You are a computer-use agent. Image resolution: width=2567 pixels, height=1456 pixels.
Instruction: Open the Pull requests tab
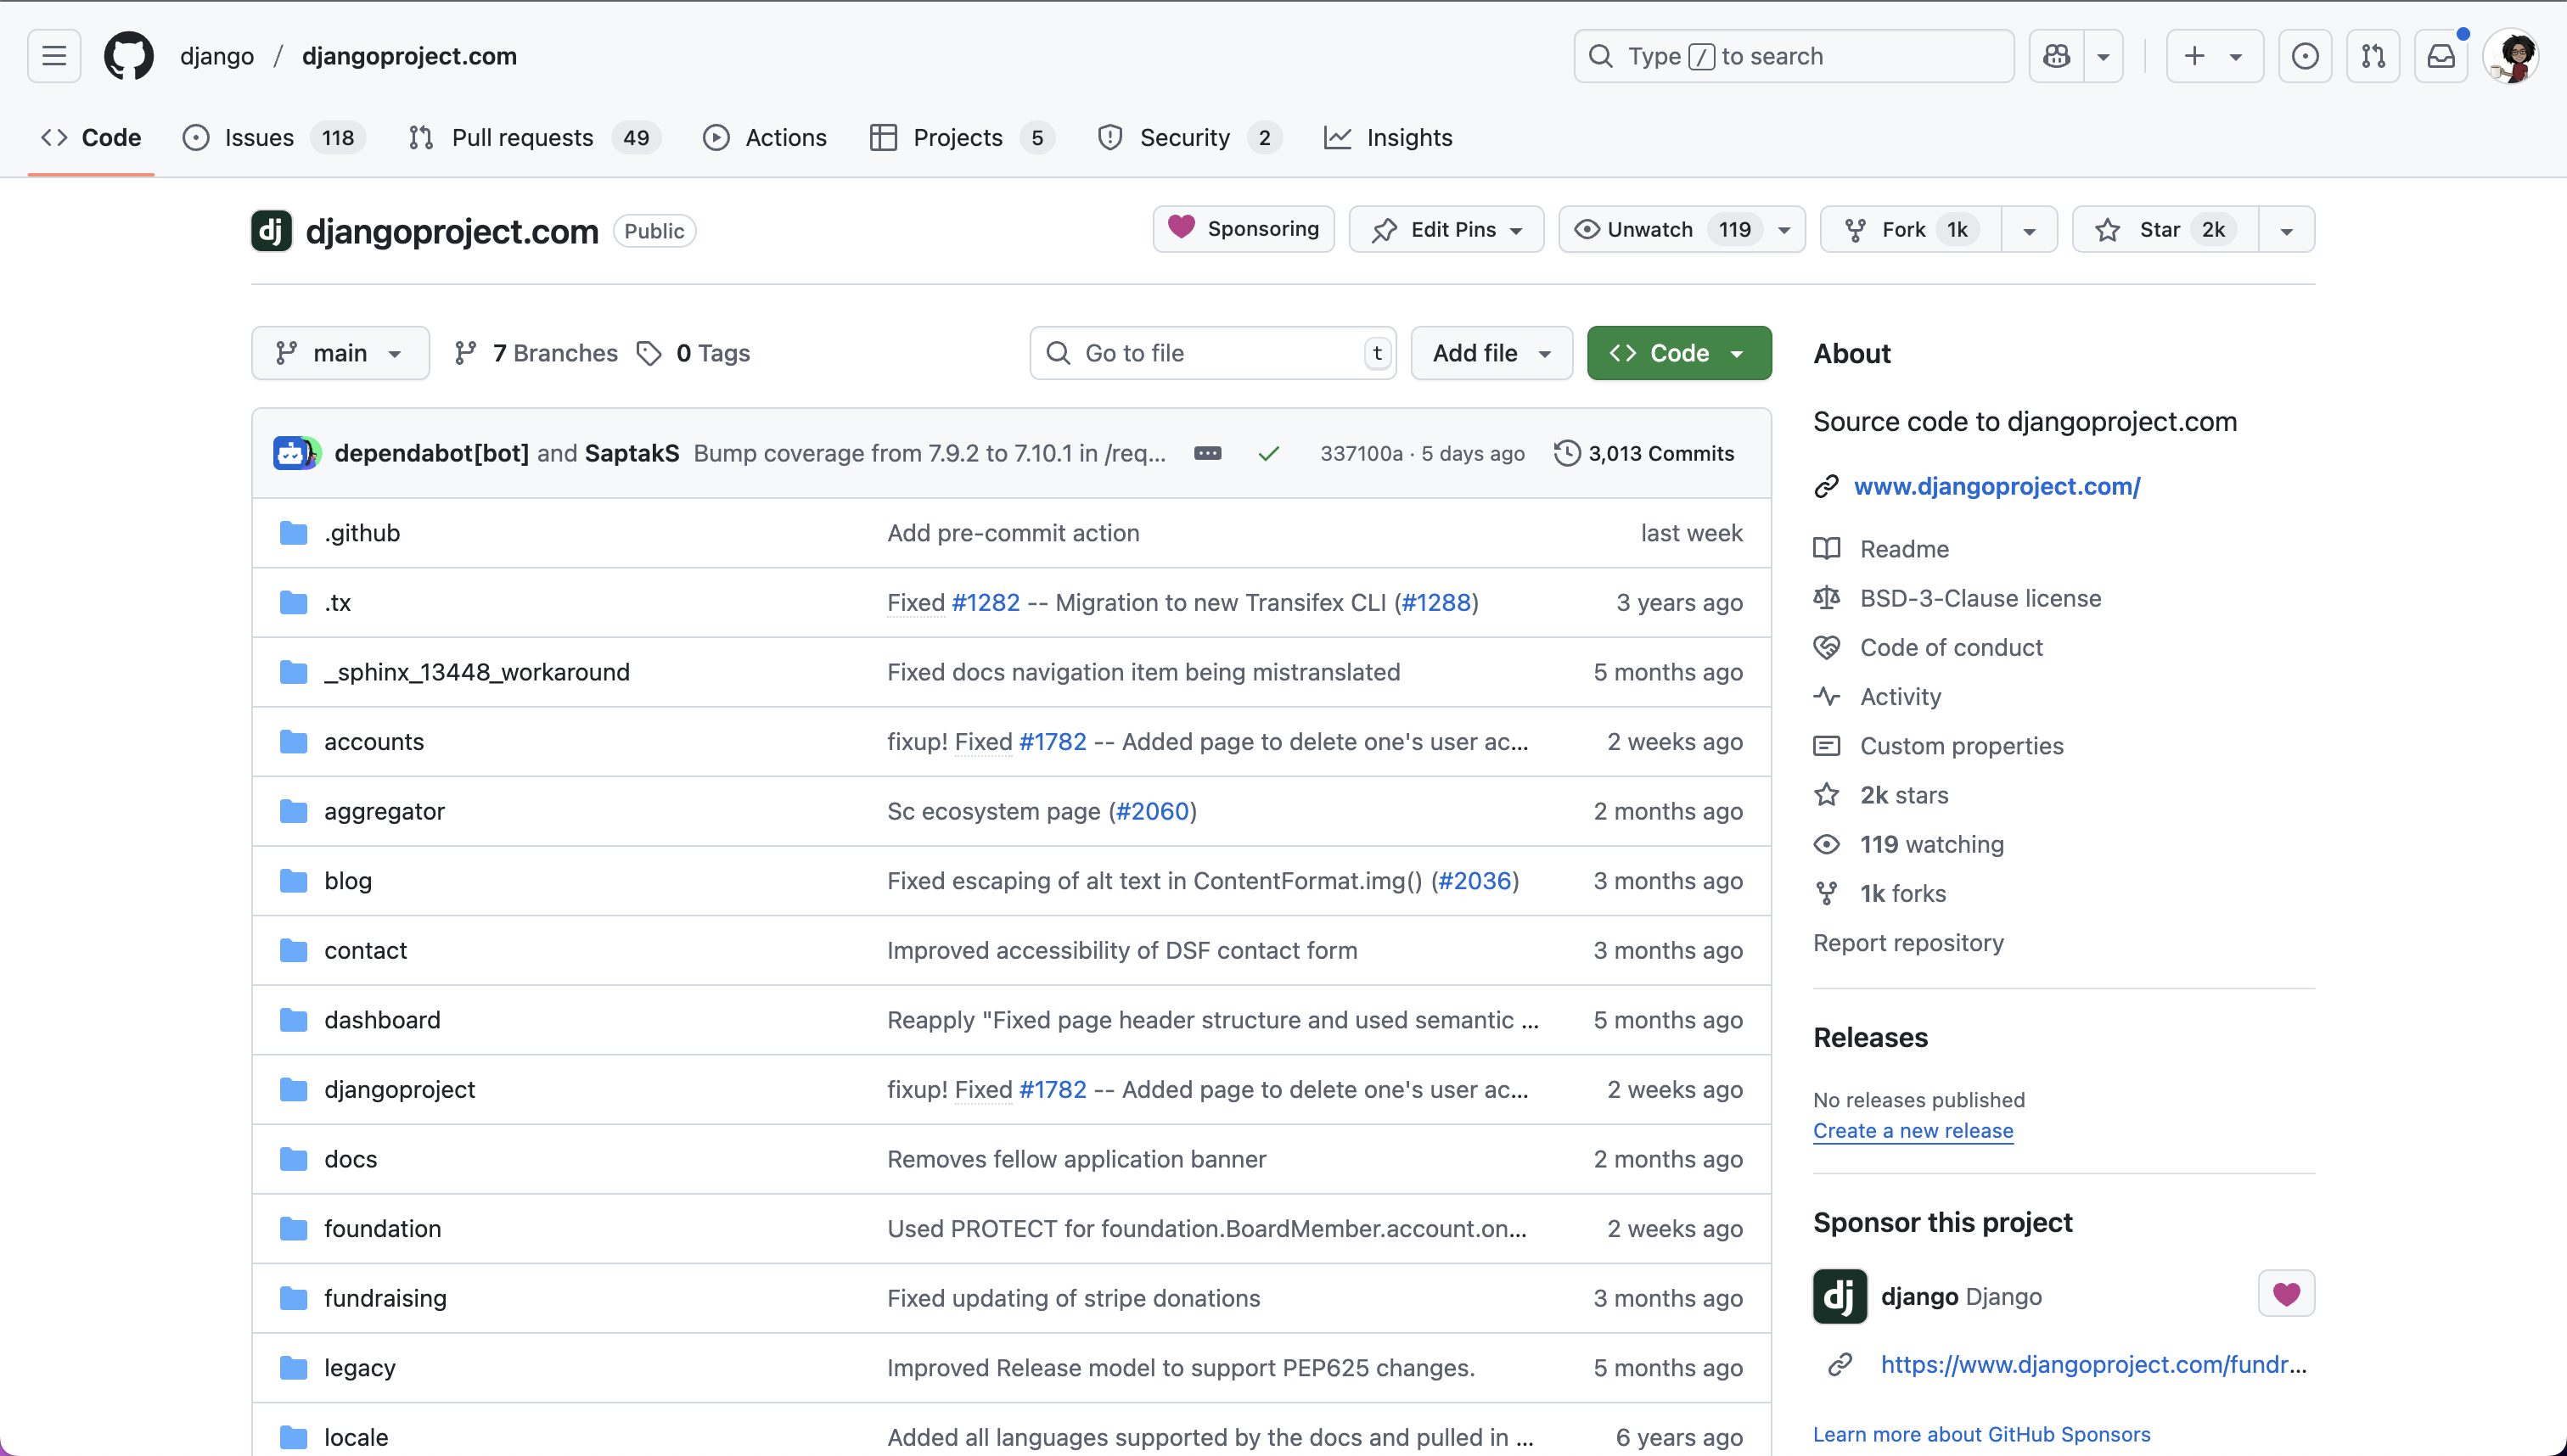click(x=535, y=138)
